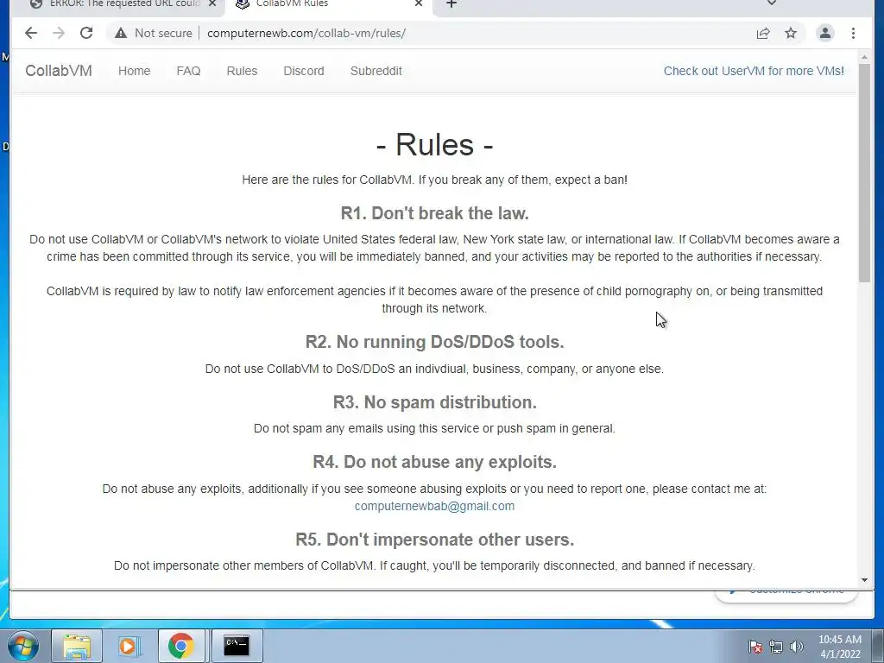Click the address bar URL
The image size is (884, 663).
click(x=306, y=34)
